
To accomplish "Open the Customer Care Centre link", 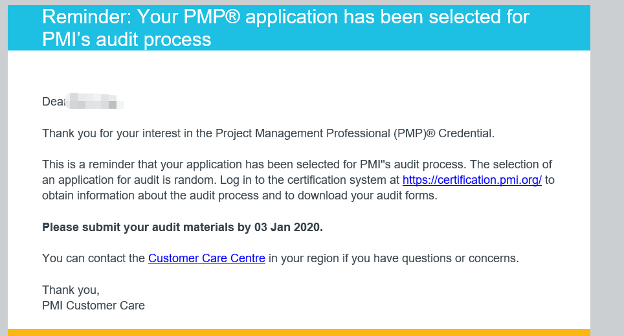I will [x=206, y=258].
